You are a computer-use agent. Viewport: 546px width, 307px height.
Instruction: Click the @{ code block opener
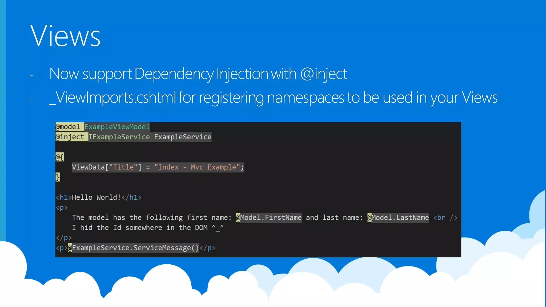pos(59,157)
